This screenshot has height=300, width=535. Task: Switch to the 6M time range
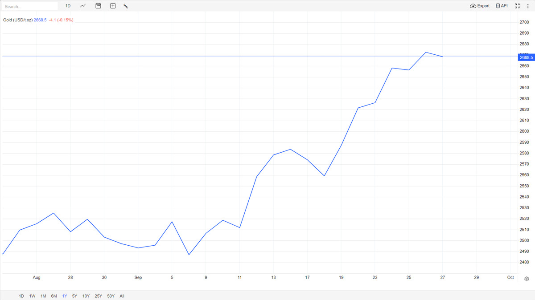tap(54, 296)
